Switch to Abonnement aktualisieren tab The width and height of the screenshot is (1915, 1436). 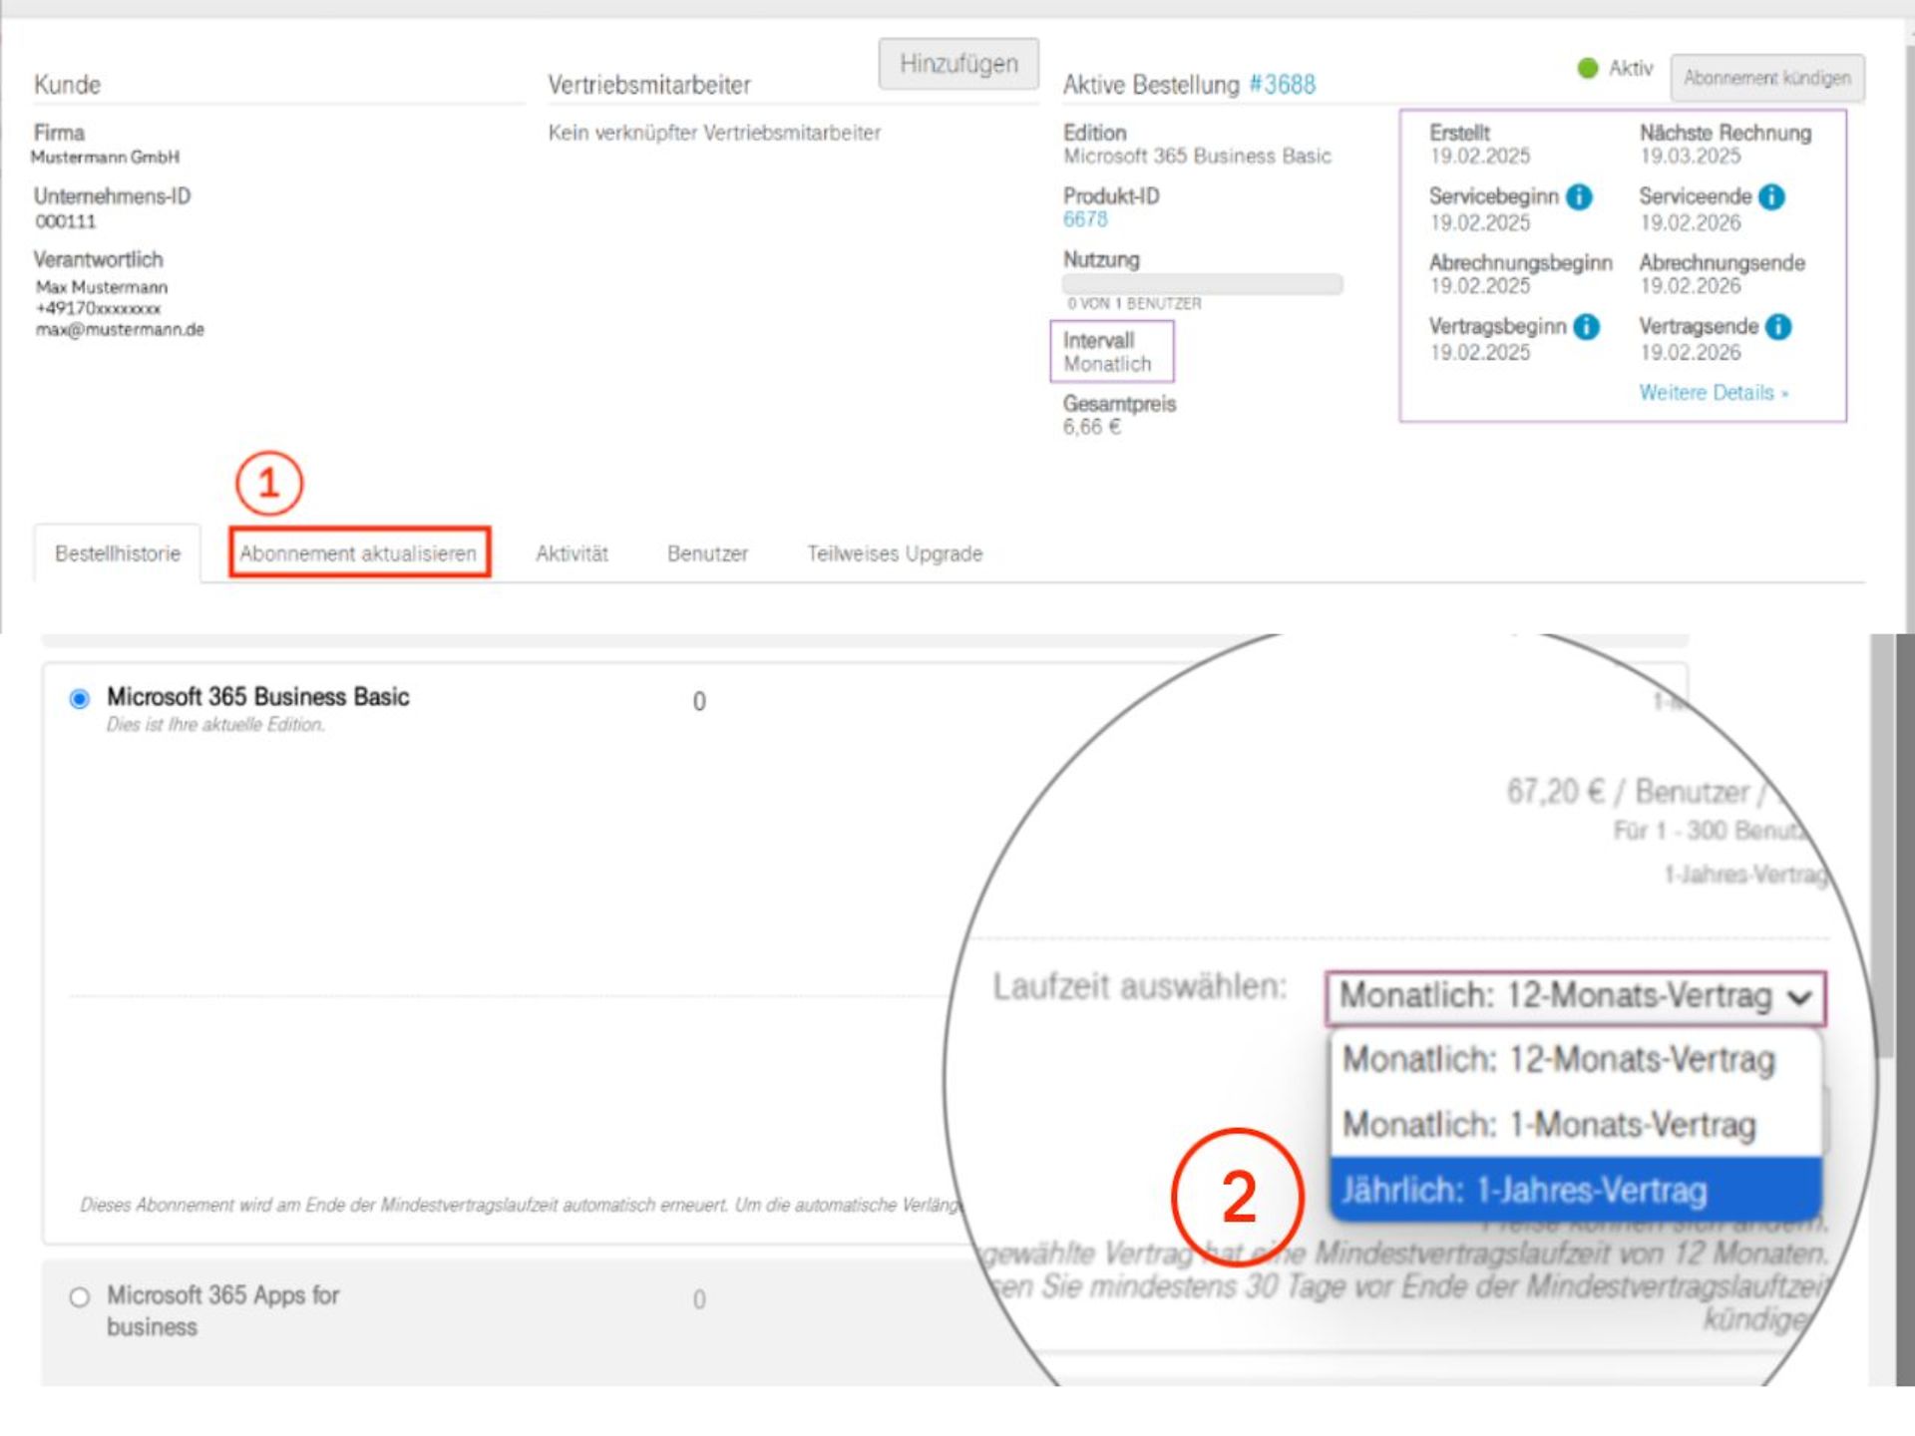point(359,553)
